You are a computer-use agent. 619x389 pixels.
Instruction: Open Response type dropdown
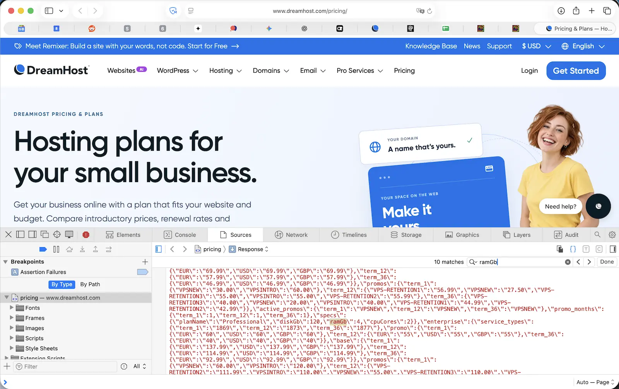coord(249,249)
